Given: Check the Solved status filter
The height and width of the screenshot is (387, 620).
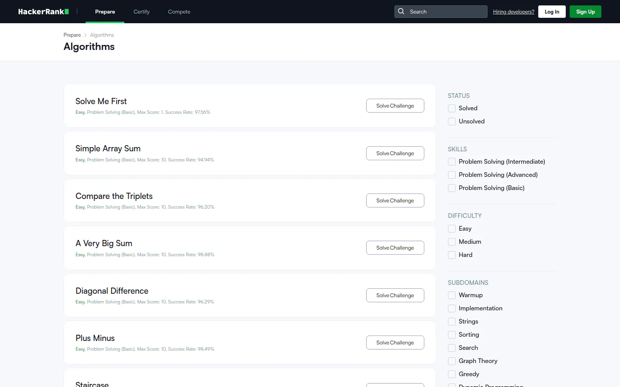Looking at the screenshot, I should (x=452, y=108).
